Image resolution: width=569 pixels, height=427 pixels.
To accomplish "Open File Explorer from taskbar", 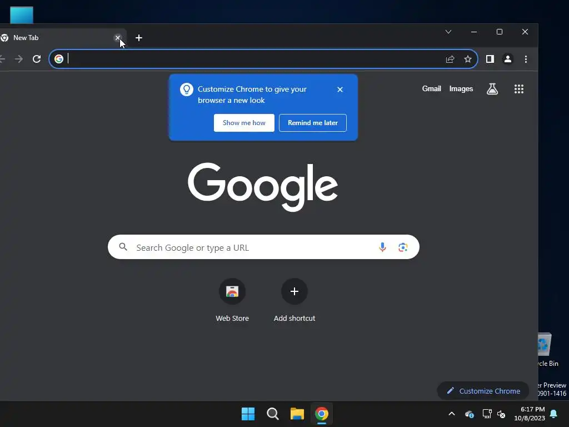I will (297, 414).
